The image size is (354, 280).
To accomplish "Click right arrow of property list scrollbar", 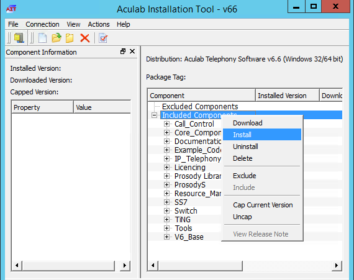I will 125,265.
